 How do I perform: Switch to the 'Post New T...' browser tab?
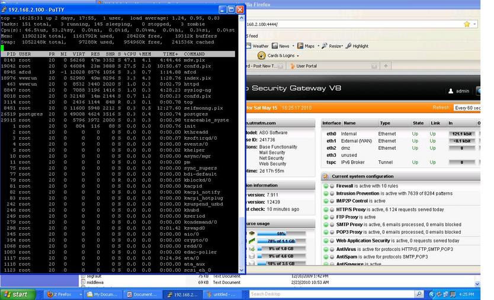[265, 66]
